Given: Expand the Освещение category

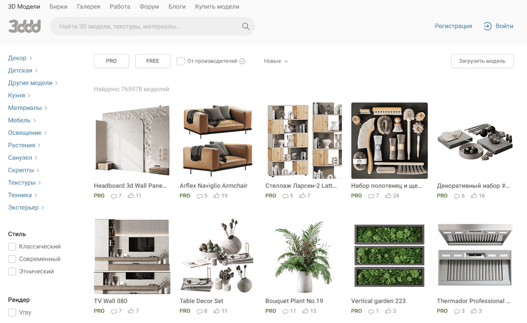Looking at the screenshot, I should 27,133.
